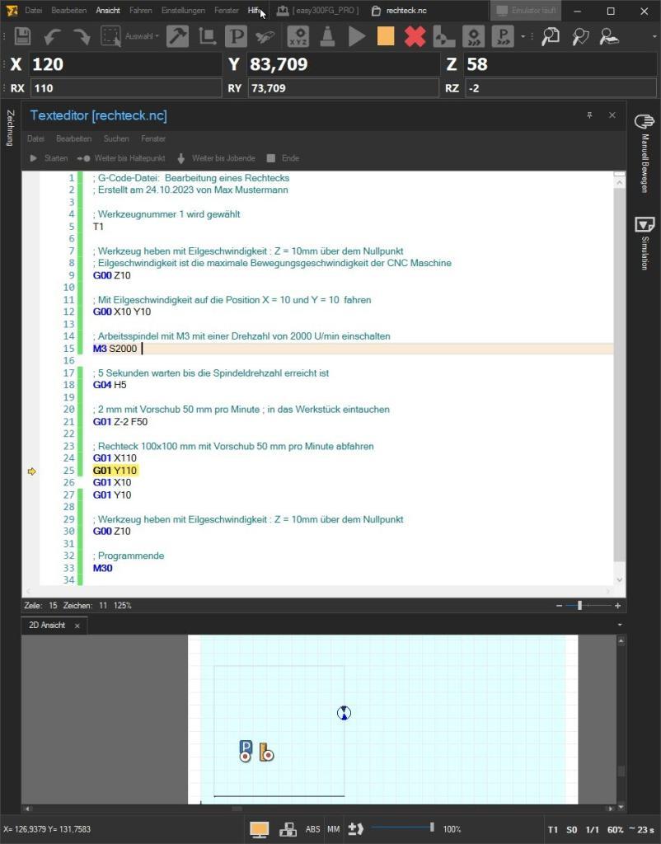Adjust the feed override slider to change speed

tap(431, 828)
